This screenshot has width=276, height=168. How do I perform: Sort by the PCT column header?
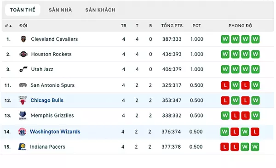tap(196, 26)
